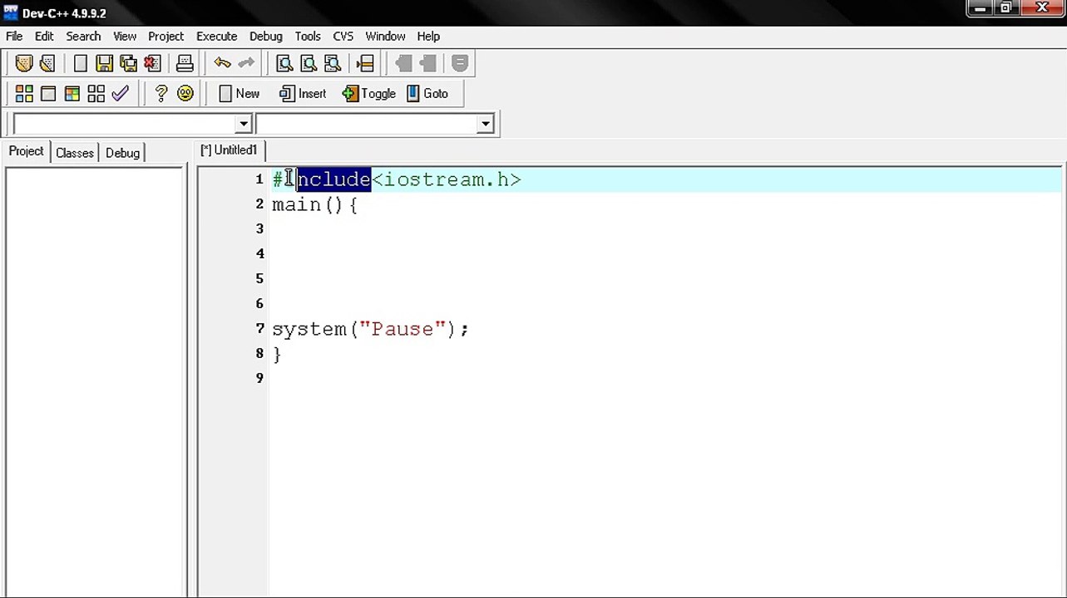
Task: Click the Save All icon
Action: point(128,63)
